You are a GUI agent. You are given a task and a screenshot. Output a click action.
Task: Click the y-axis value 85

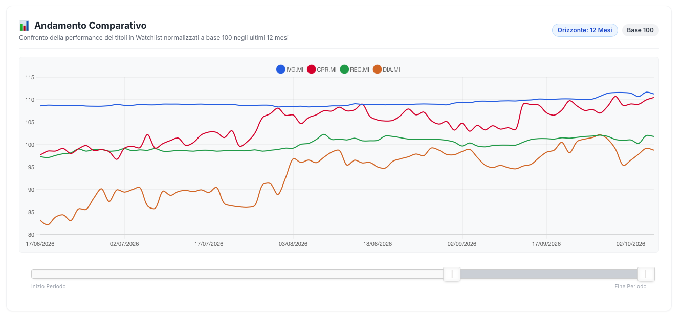[x=31, y=212]
